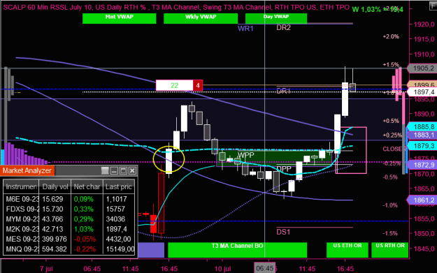Select the MYM 09-23 instrument row
Screen dimensions: 437x273
69,219
